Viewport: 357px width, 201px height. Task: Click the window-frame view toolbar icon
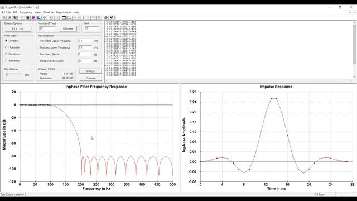click(x=64, y=17)
